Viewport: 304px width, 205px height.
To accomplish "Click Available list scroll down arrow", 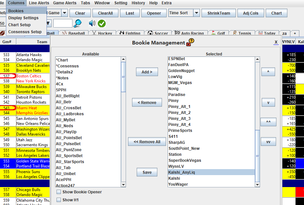I will 123,185.
